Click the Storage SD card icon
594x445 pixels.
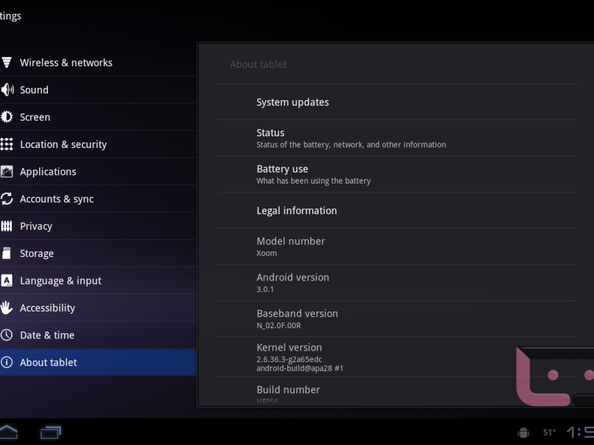point(7,253)
